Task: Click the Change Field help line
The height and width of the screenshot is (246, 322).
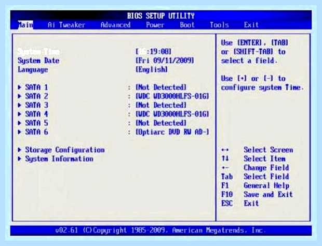Action: pos(255,168)
